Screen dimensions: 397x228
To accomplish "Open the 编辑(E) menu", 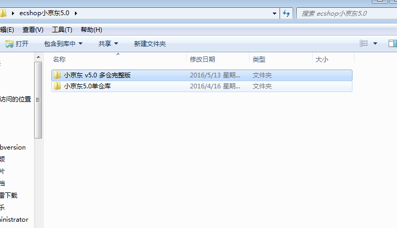I will (7, 30).
